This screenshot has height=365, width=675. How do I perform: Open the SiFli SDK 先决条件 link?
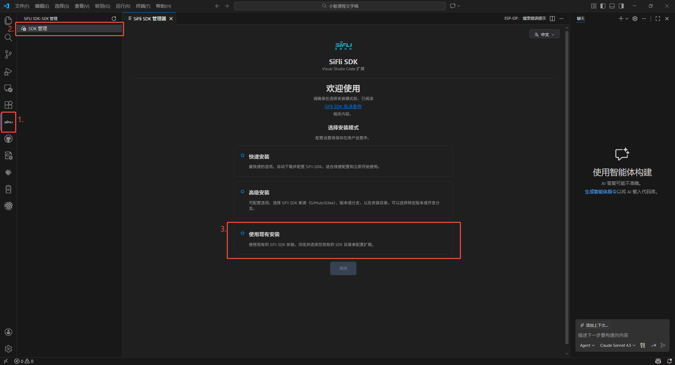tap(343, 106)
